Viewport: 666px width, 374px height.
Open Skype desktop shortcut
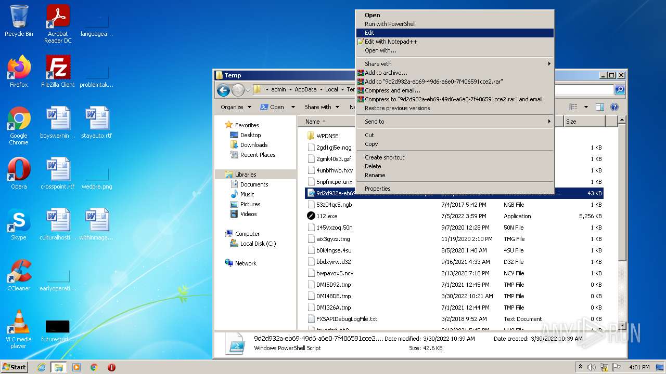point(19,224)
